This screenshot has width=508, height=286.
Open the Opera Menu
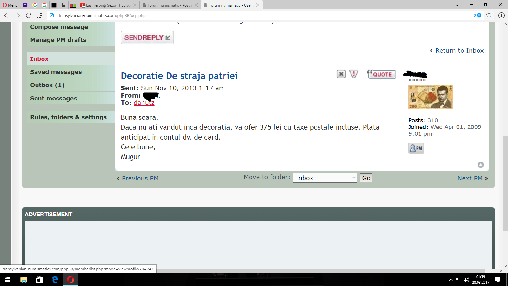[x=10, y=5]
